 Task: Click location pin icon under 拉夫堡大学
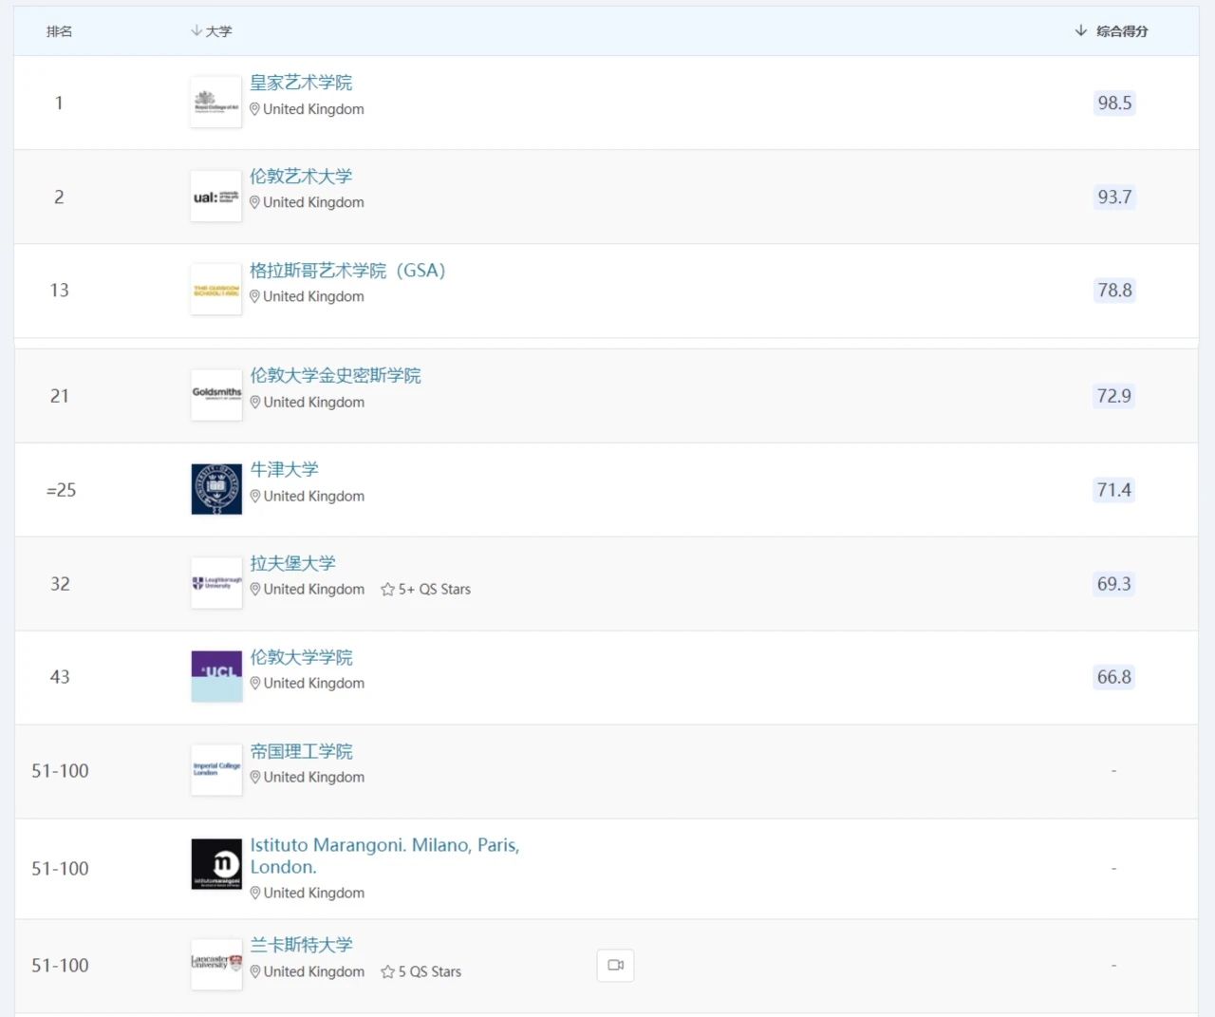255,589
